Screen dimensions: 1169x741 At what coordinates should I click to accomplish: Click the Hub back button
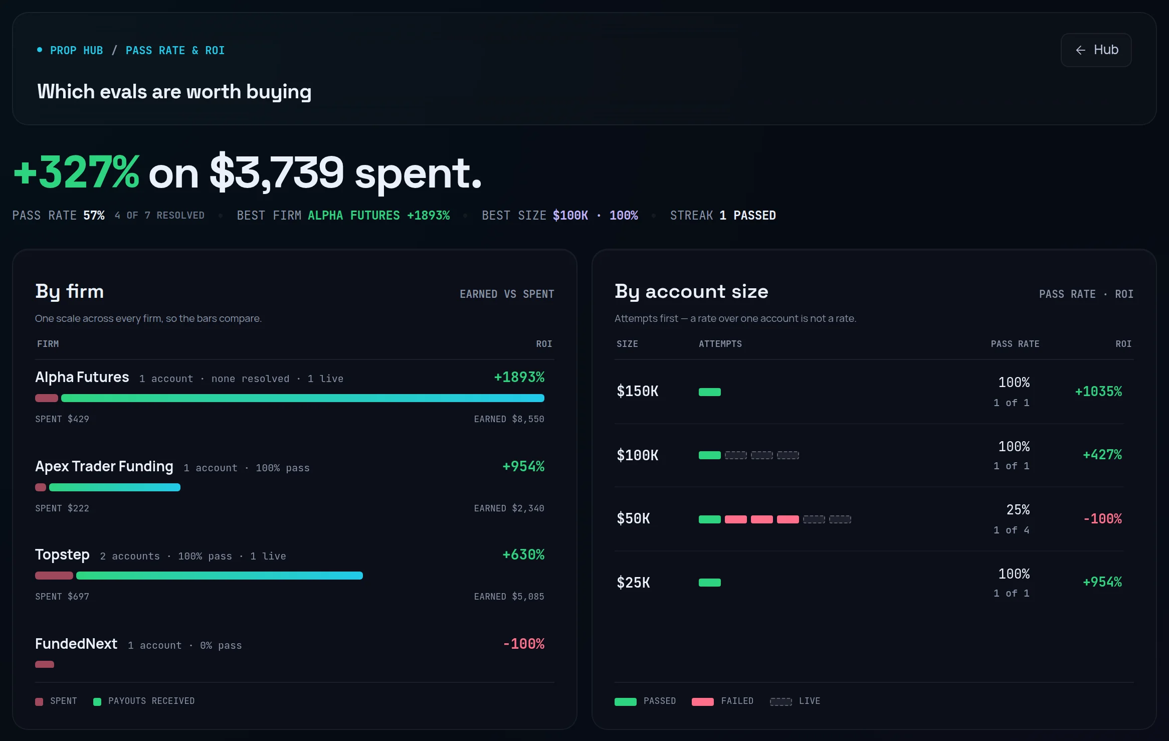pos(1096,50)
